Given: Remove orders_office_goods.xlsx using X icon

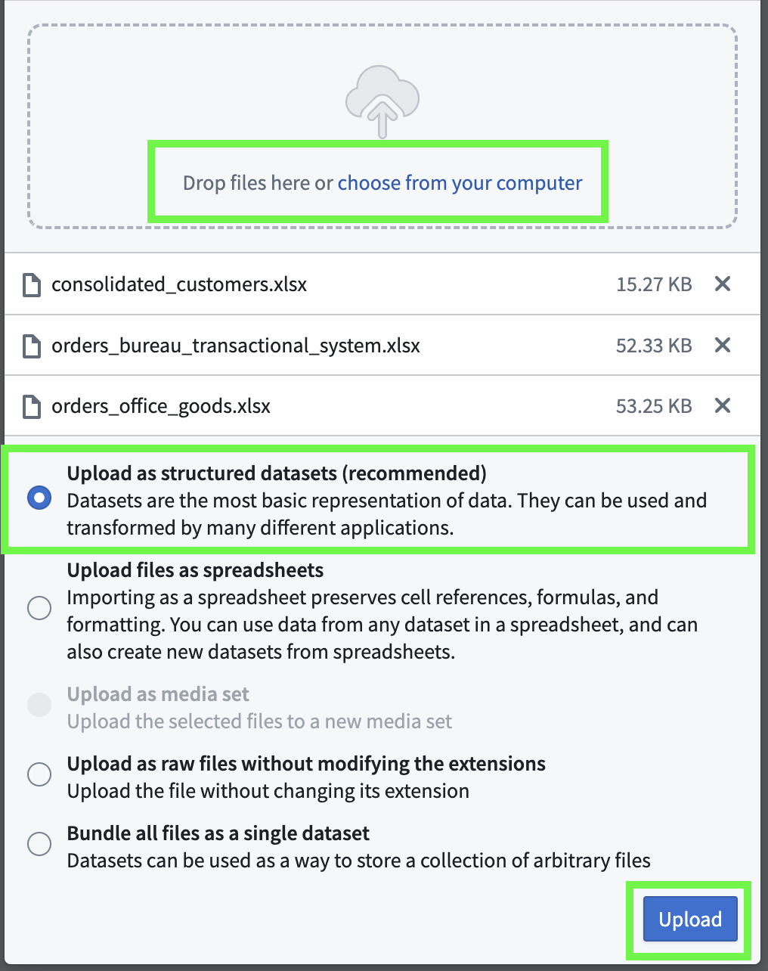Looking at the screenshot, I should [x=723, y=405].
